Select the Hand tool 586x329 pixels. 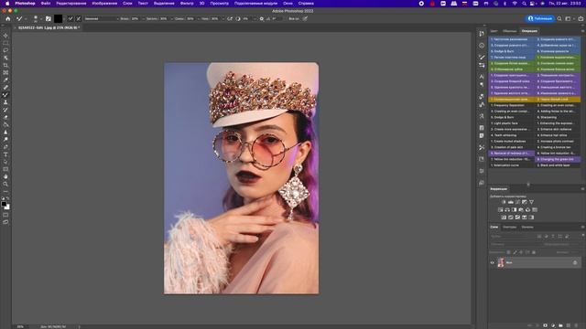click(5, 176)
